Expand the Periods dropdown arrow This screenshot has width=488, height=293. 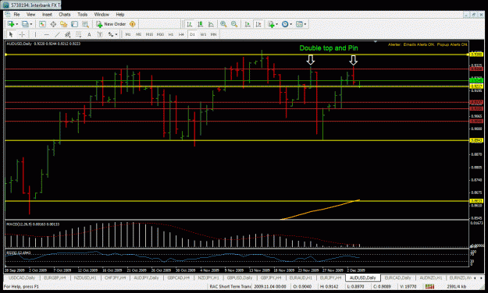[x=290, y=24]
